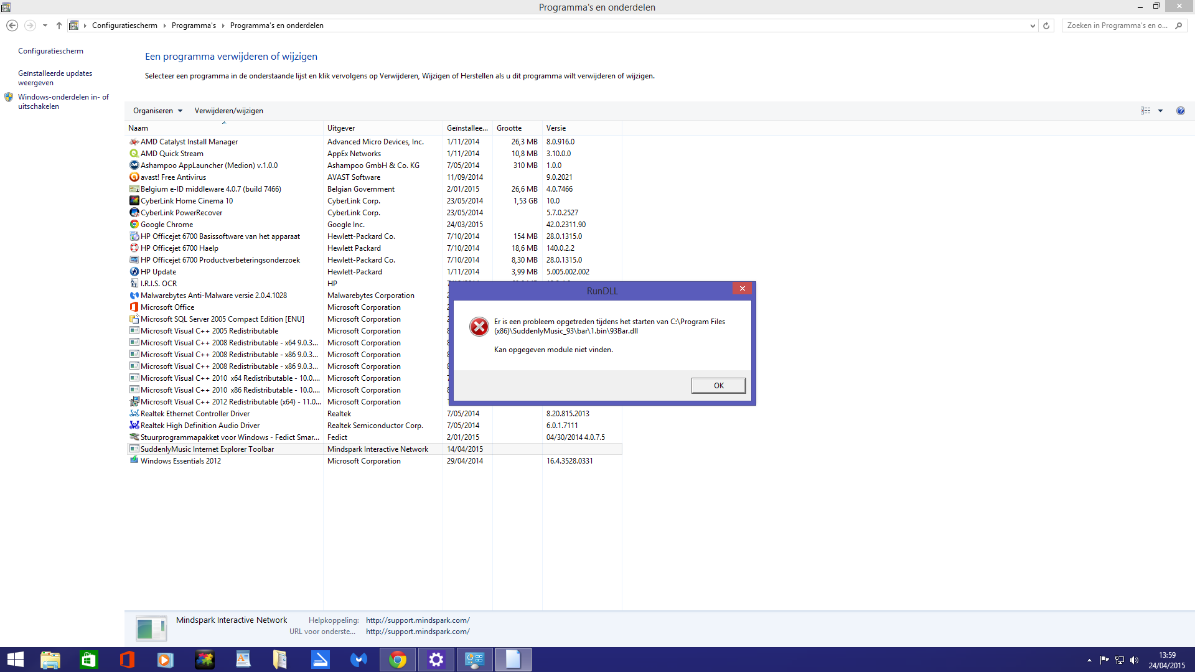Sort the list by the Uitgever column
The width and height of the screenshot is (1195, 672).
click(383, 128)
